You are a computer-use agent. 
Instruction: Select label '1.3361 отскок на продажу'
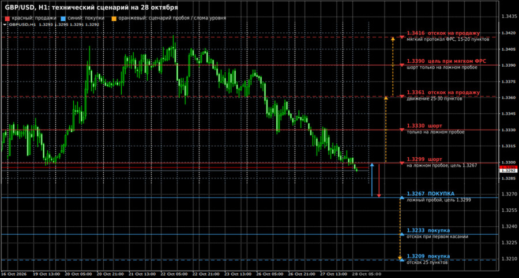pyautogui.click(x=443, y=93)
